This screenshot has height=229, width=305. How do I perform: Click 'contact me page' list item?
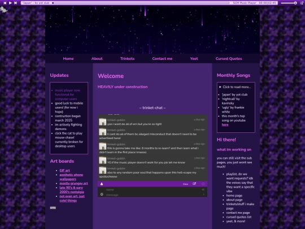click(238, 213)
